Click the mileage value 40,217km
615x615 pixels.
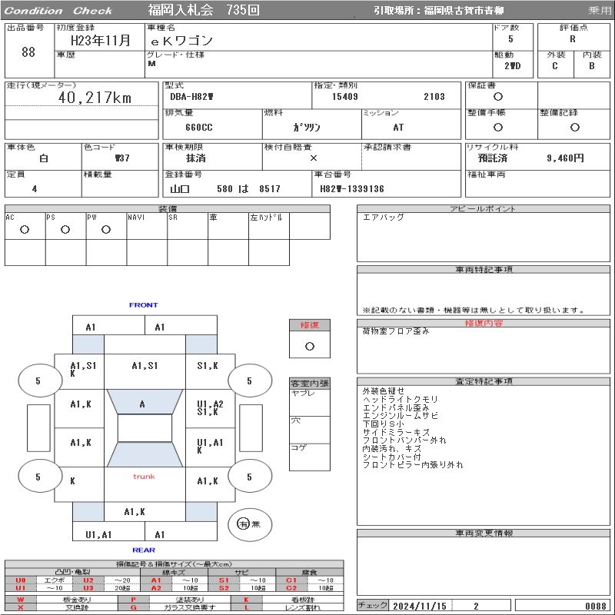coord(95,98)
